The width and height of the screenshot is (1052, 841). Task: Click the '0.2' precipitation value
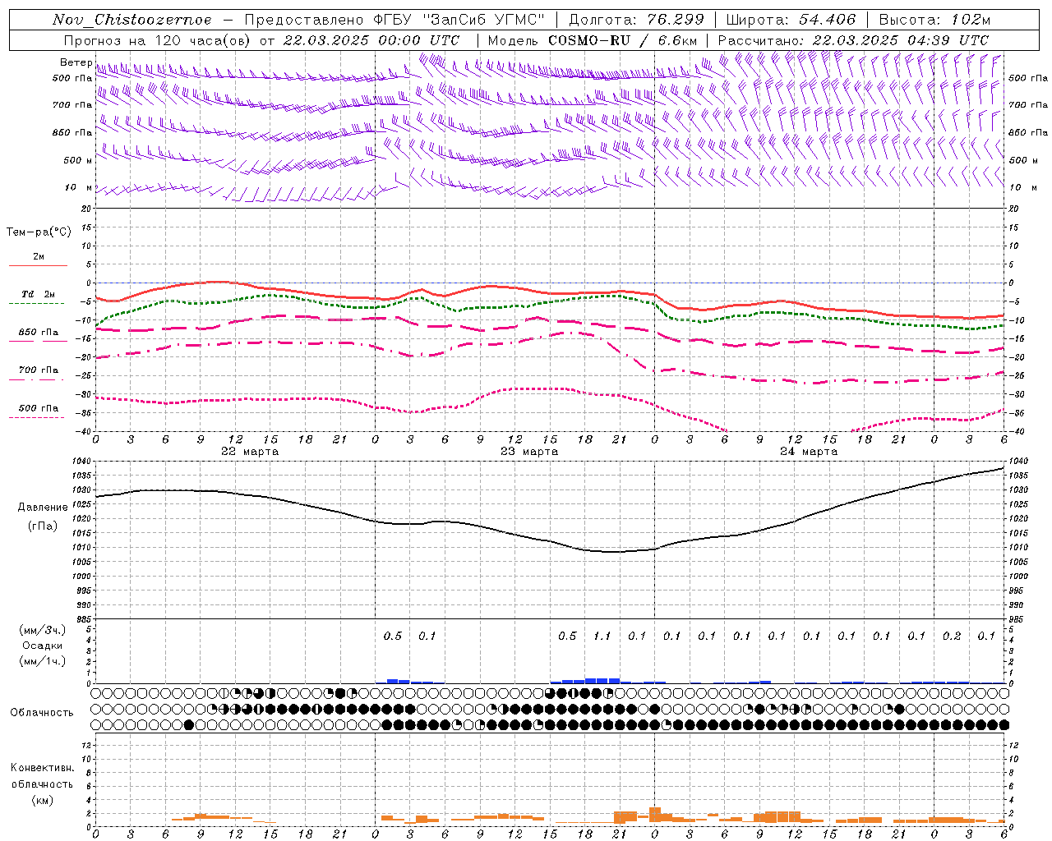pos(952,636)
